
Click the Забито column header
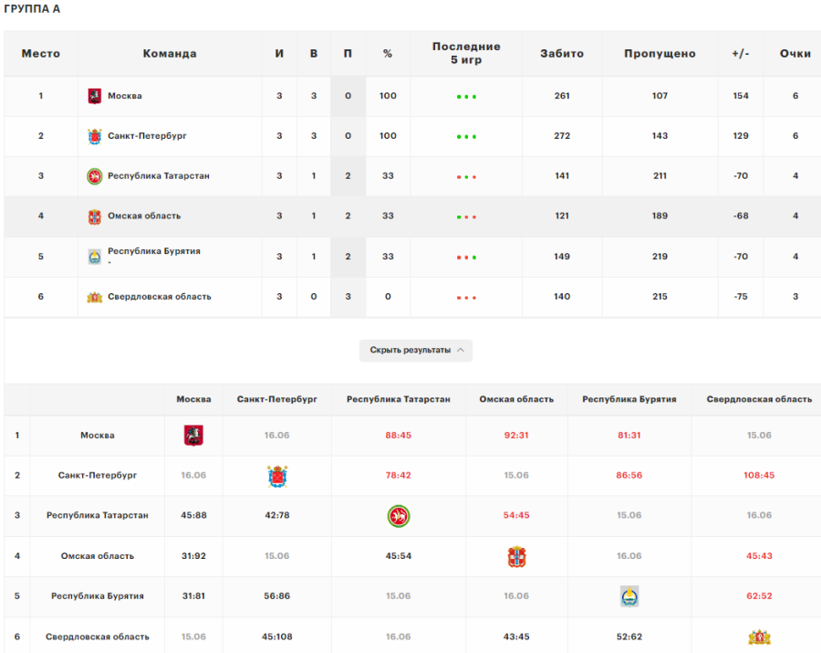coord(562,54)
